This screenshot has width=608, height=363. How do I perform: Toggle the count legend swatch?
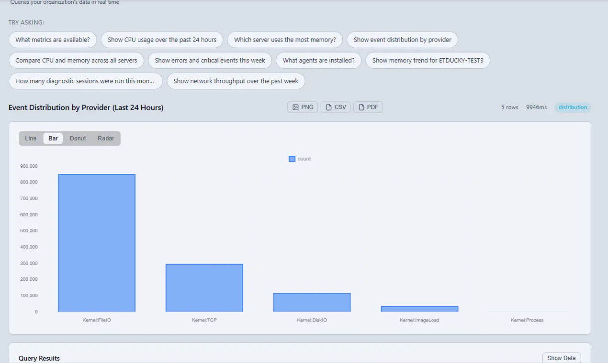pyautogui.click(x=292, y=159)
